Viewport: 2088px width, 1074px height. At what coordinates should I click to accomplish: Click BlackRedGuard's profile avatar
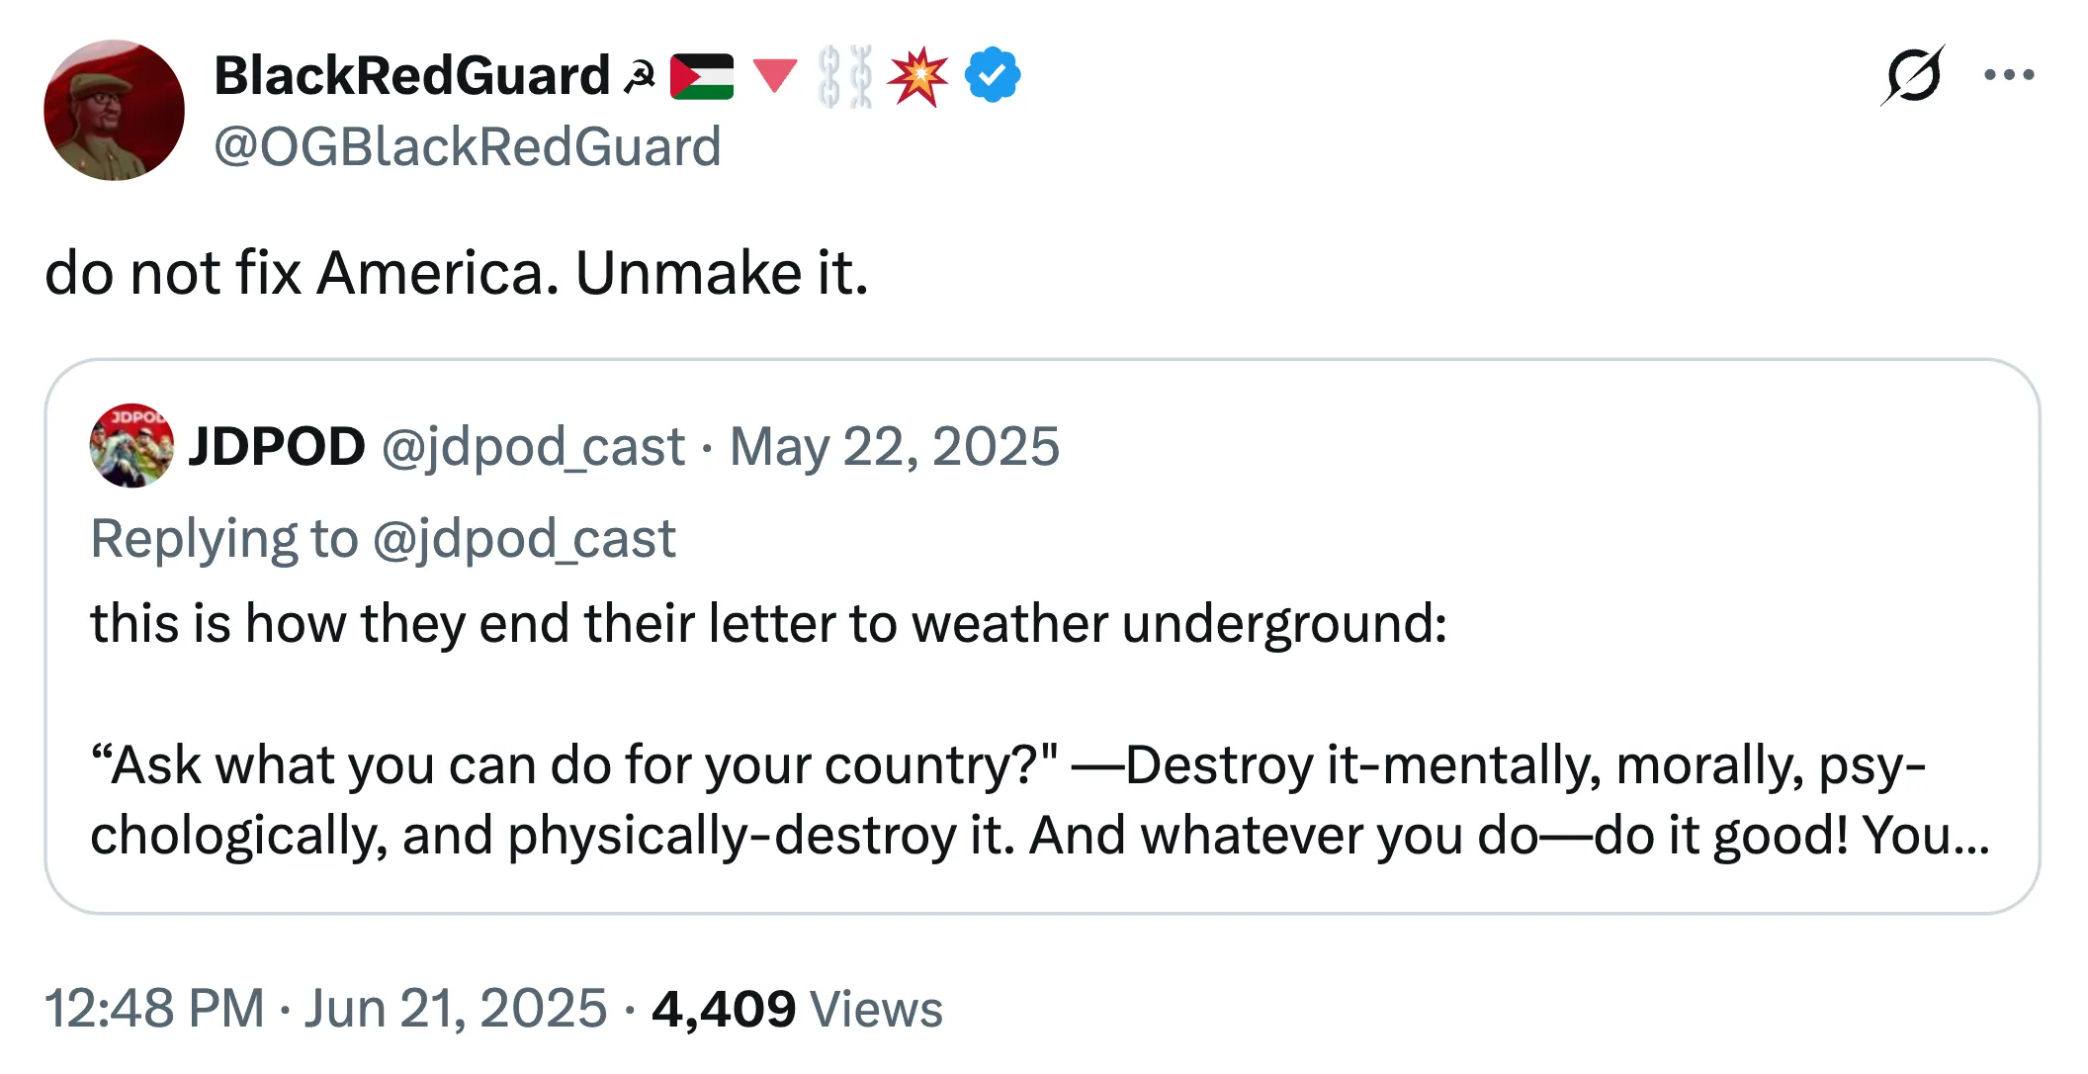tap(114, 110)
